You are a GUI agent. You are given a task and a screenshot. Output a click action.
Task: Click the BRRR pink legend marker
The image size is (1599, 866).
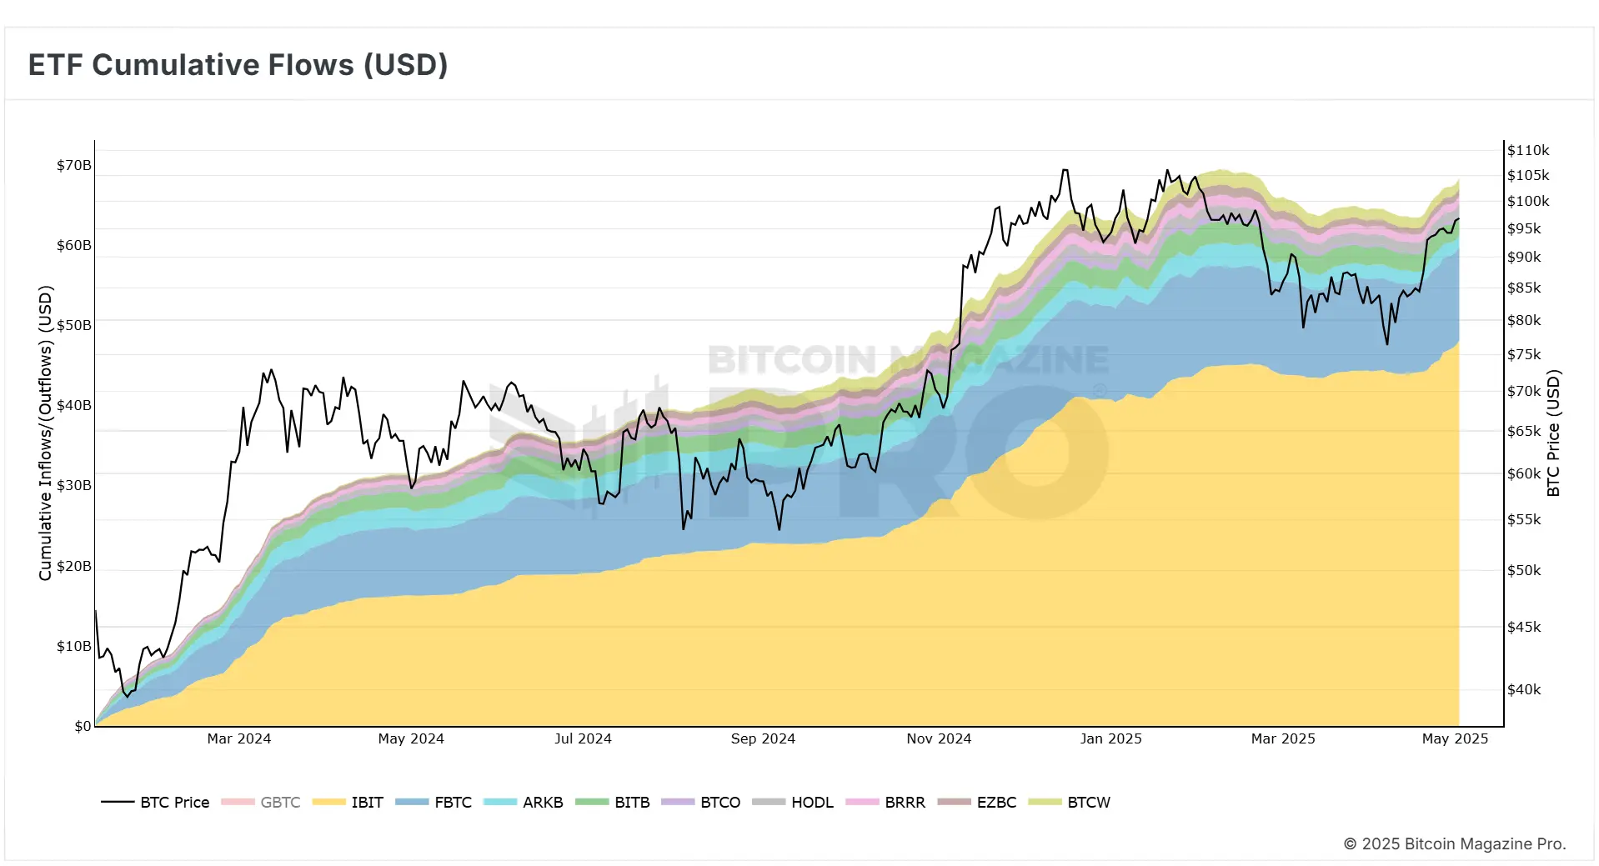(862, 802)
